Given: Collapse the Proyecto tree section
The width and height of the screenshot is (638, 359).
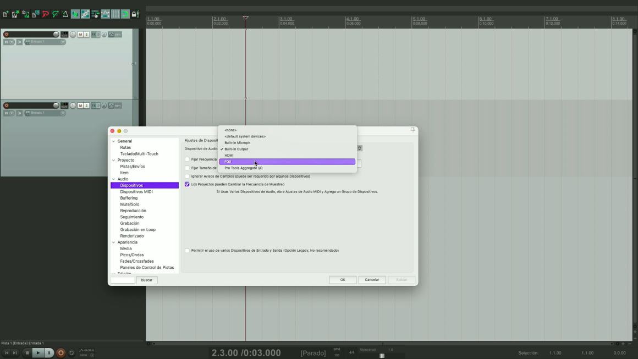Looking at the screenshot, I should [x=114, y=161].
